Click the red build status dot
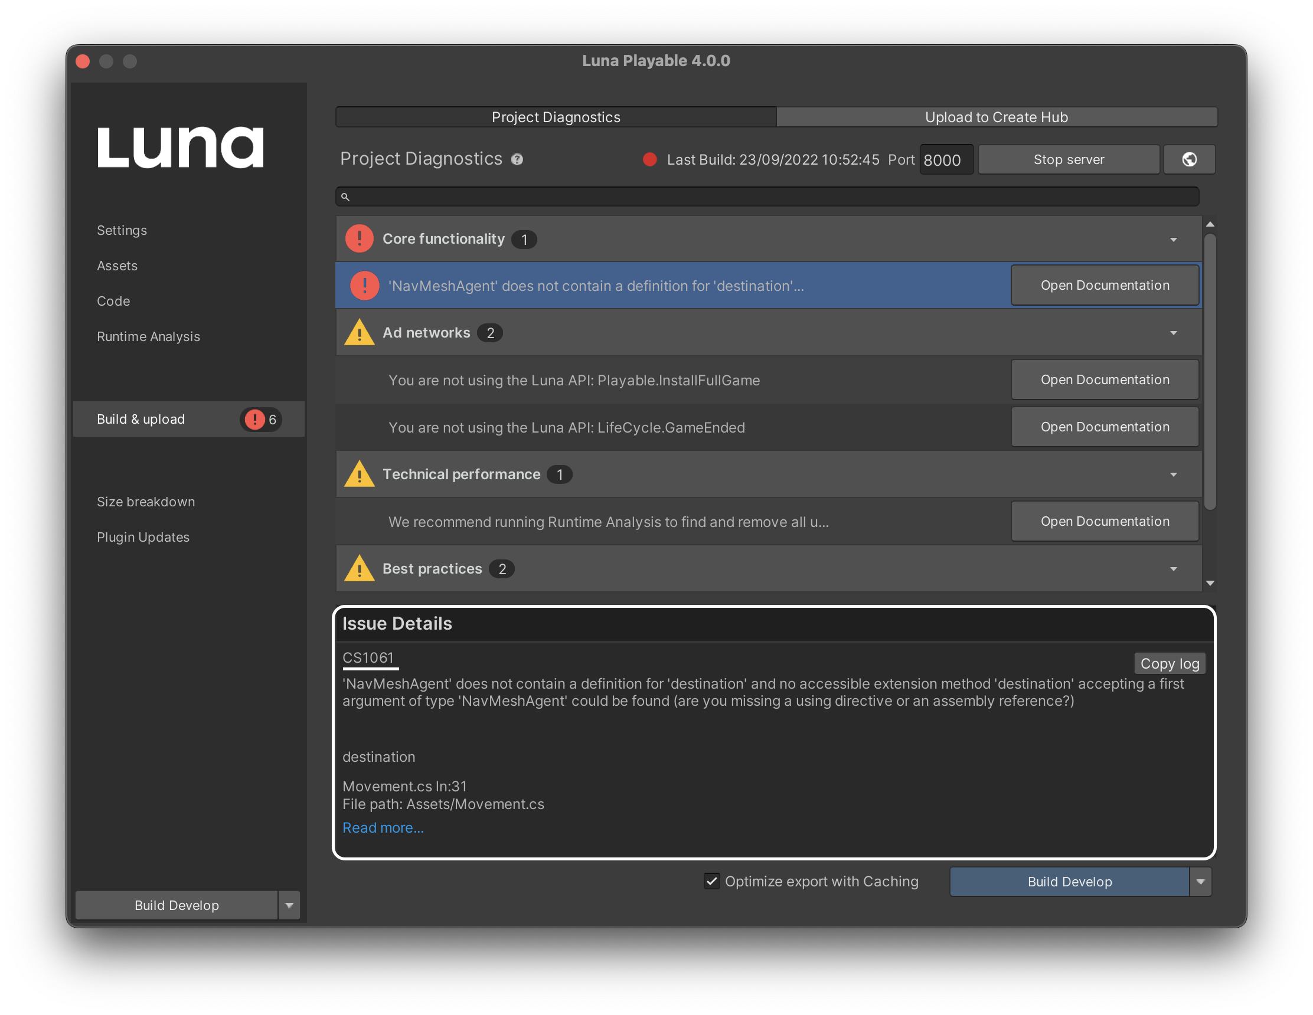Image resolution: width=1313 pixels, height=1015 pixels. [x=649, y=159]
